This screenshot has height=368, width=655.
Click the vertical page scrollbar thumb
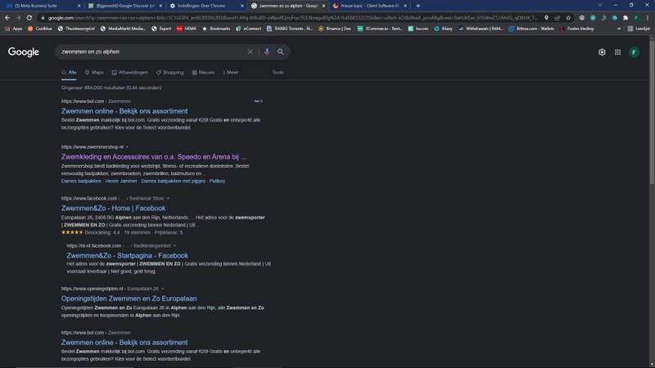652,112
